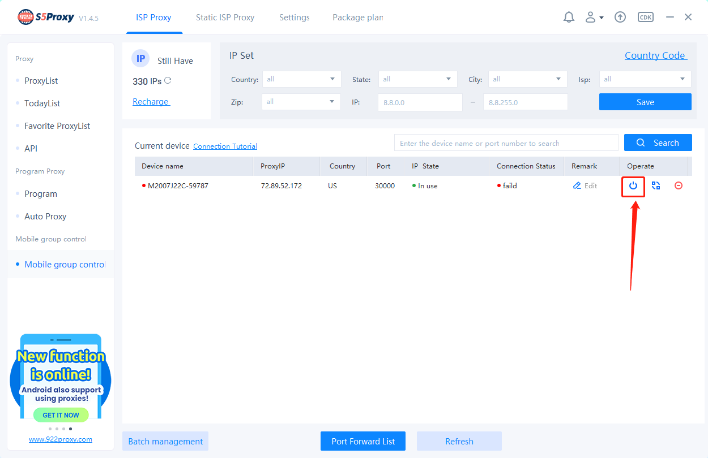Switch to the ISP Proxy tab
708x458 pixels.
[153, 18]
